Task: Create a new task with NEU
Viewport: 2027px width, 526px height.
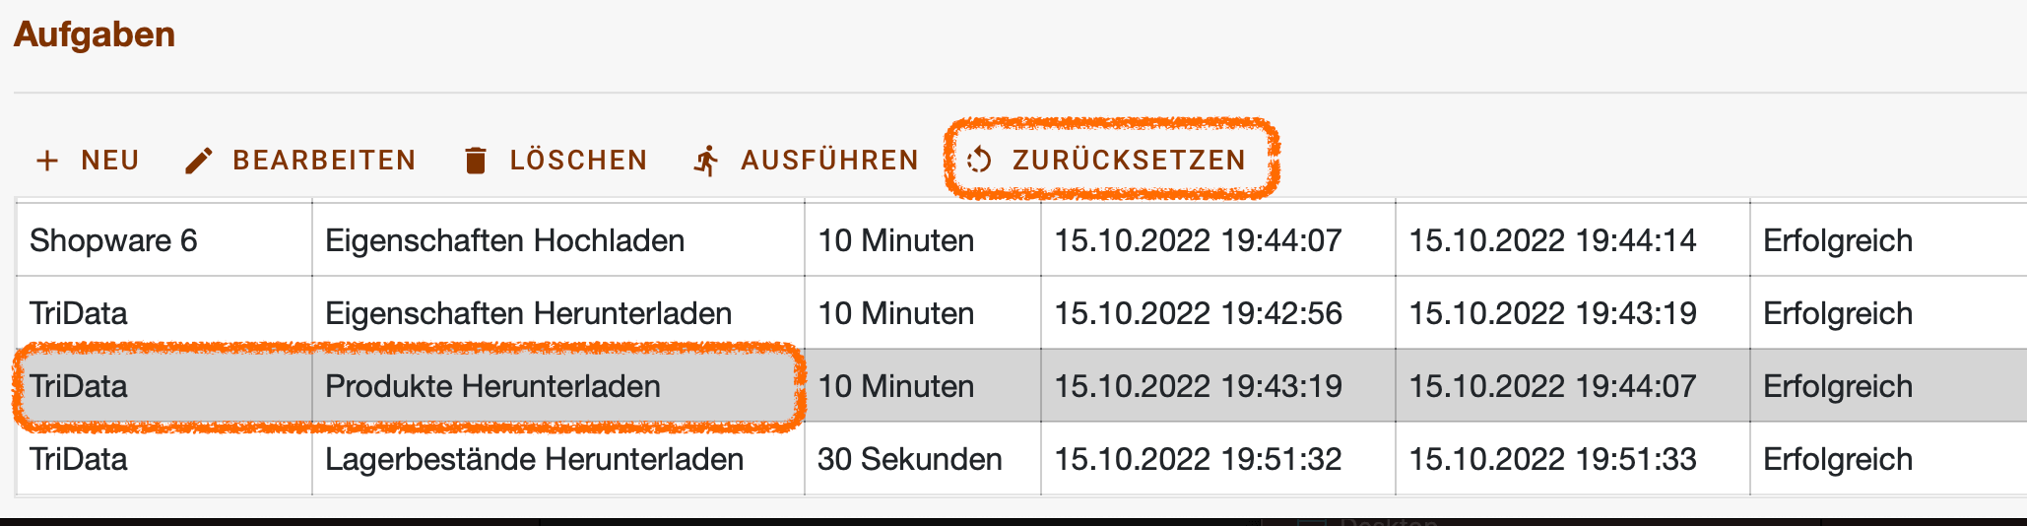Action: [88, 161]
